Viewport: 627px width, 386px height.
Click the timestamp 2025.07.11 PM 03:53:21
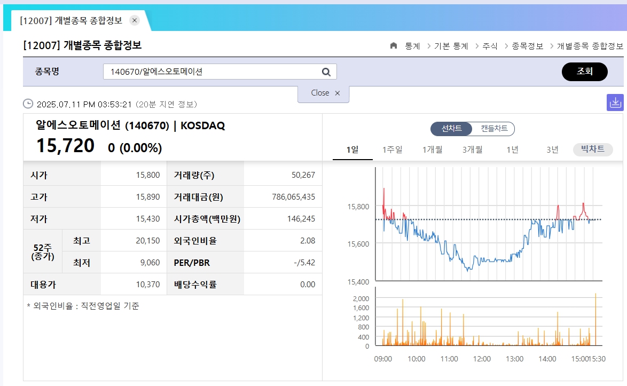[x=84, y=104]
